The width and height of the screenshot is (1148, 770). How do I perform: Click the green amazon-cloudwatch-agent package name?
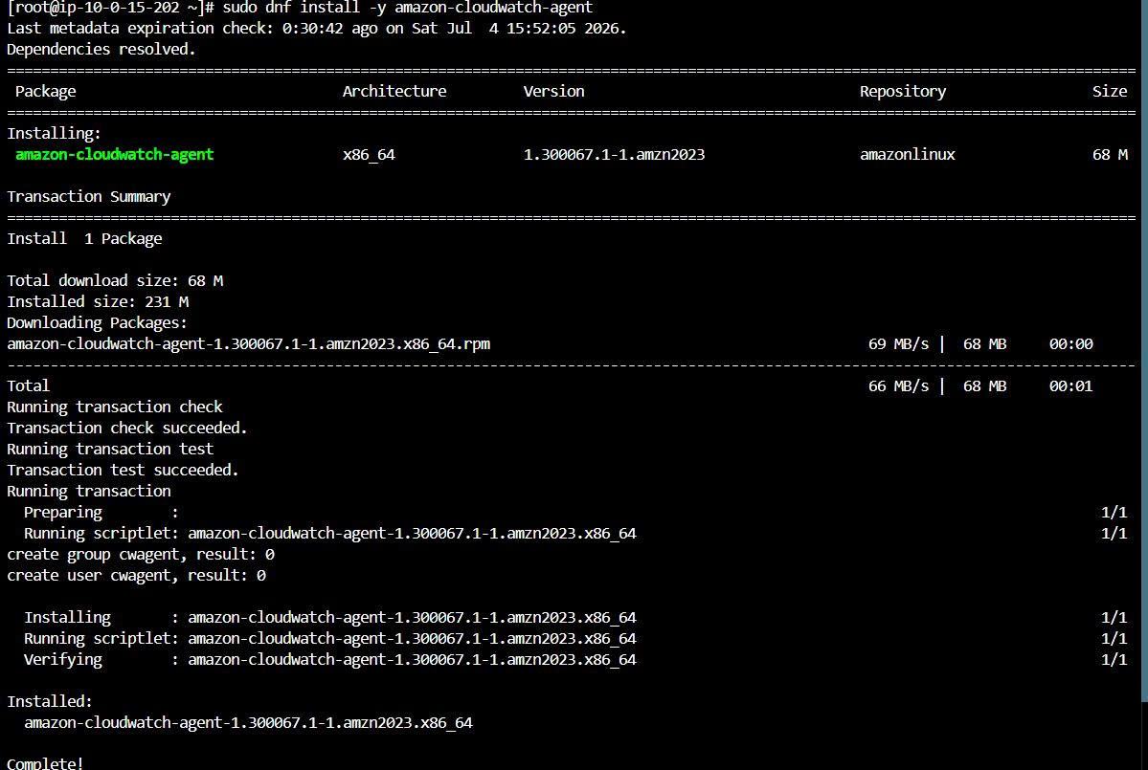point(114,154)
